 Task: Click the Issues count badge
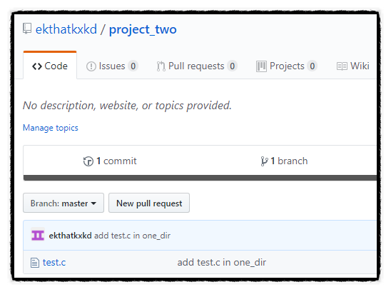tap(133, 66)
